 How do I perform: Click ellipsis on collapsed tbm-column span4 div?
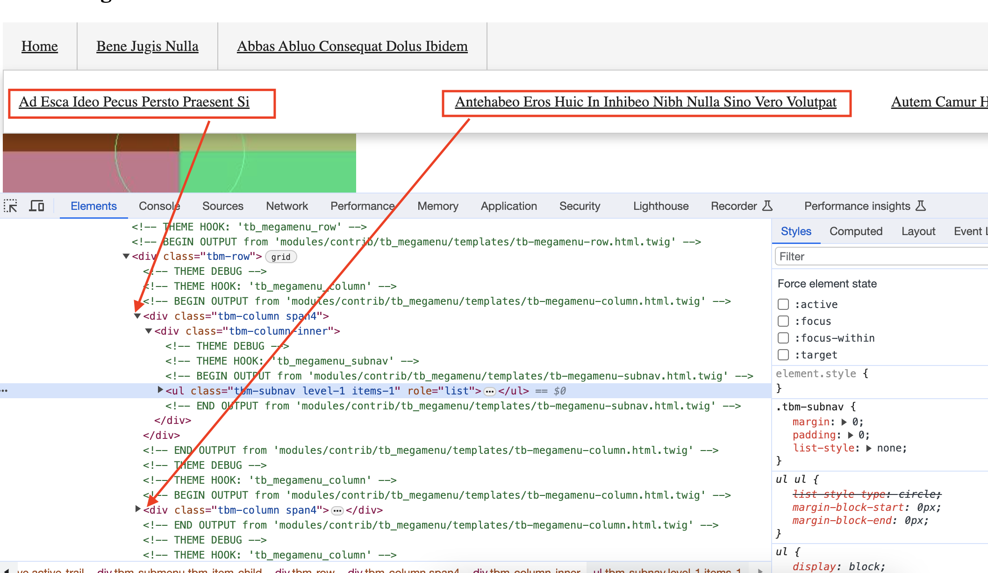click(x=337, y=510)
